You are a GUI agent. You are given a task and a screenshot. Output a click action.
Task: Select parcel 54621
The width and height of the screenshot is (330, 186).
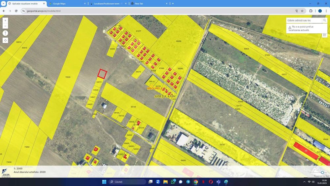point(93,97)
